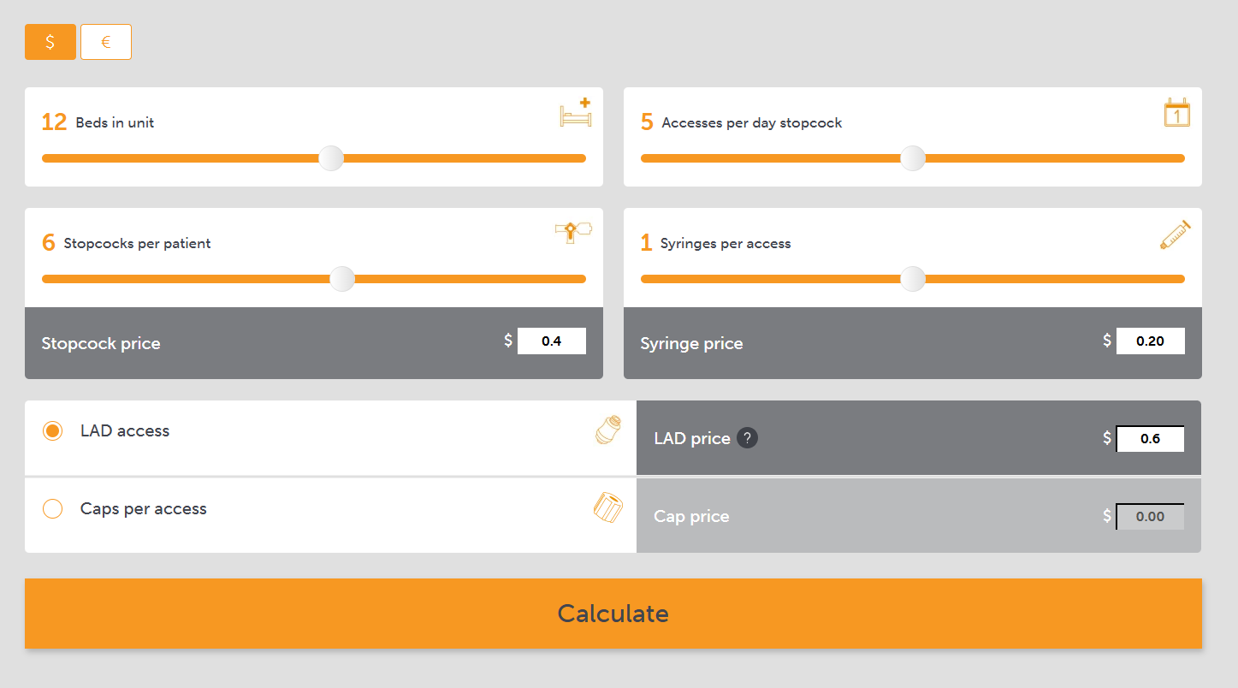Select the Caps per access radio button
The width and height of the screenshot is (1238, 688).
[53, 509]
